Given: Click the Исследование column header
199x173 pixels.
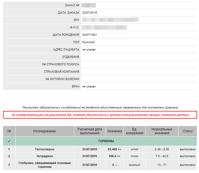Looking at the screenshot, I should pos(44,131).
